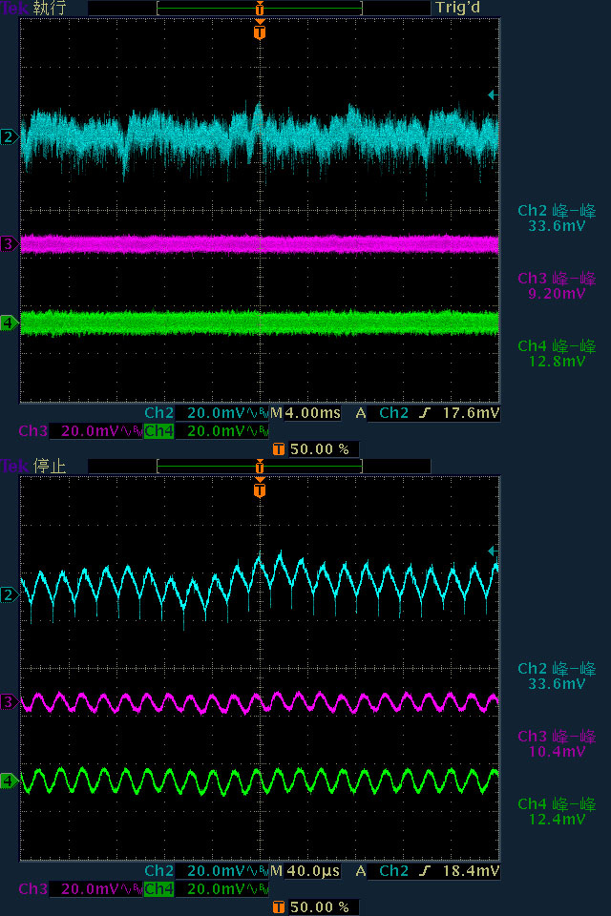Screen dimensions: 611x916
Task: Click orange trigger T marker in Trig'd capture graticule
Action: tap(260, 31)
